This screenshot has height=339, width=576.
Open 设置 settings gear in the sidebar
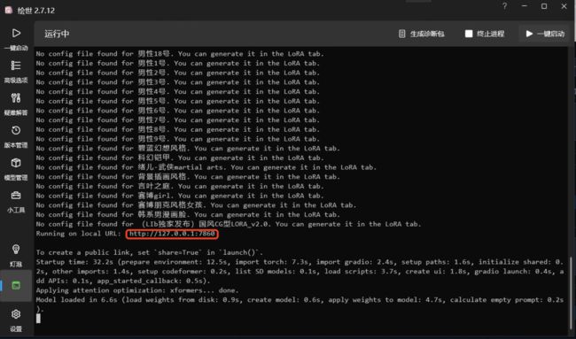16,320
